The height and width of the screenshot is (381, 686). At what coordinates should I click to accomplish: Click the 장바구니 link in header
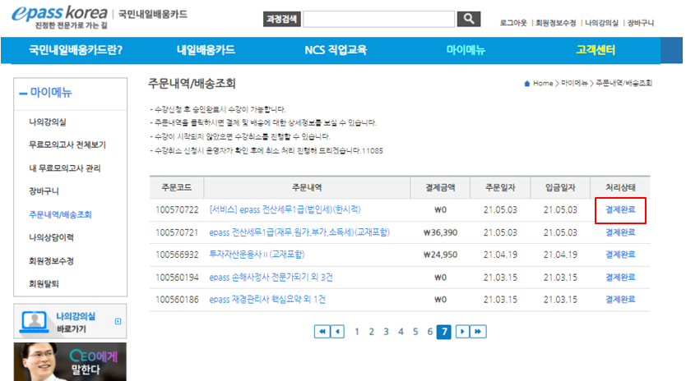641,23
